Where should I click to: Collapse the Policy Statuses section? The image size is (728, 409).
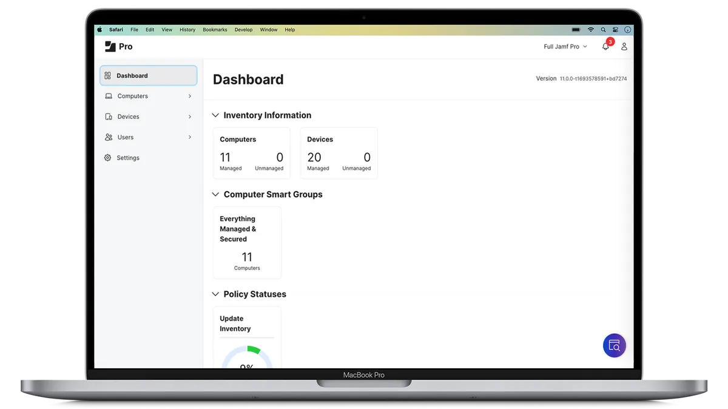pyautogui.click(x=215, y=294)
